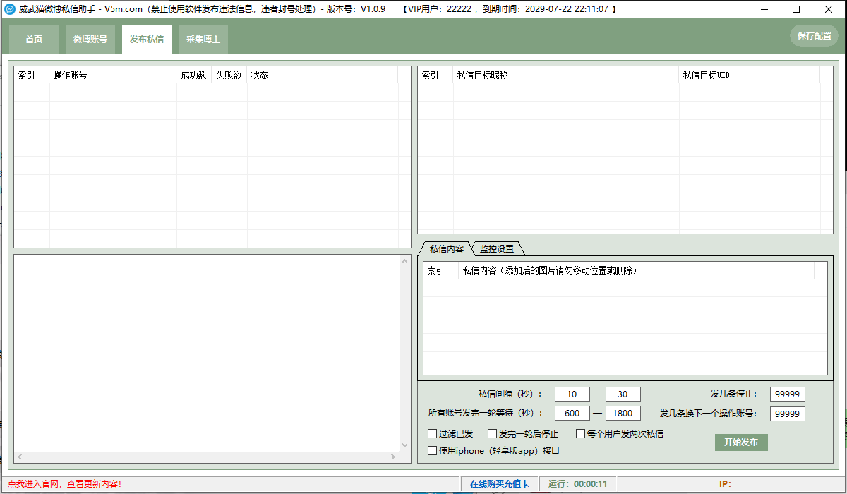Click the log panel scroll-down arrow
This screenshot has width=847, height=494.
[x=404, y=445]
